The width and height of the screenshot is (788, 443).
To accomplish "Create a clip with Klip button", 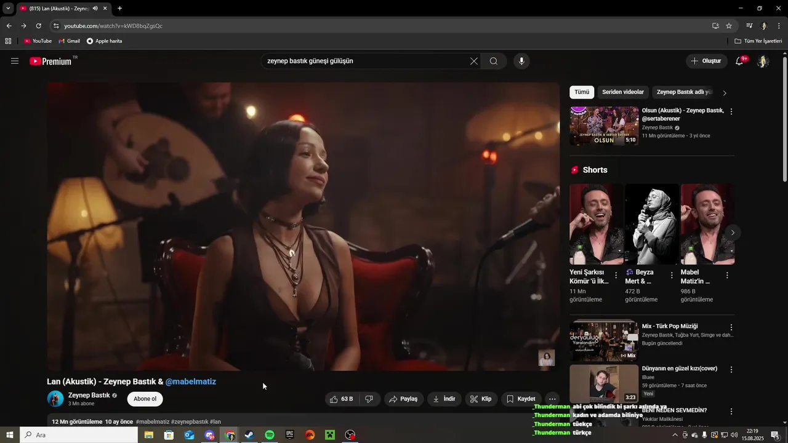I will point(481,399).
